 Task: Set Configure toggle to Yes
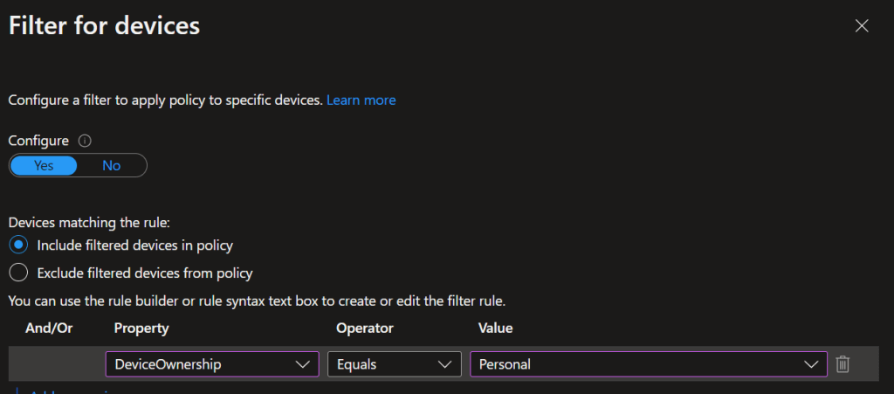tap(44, 165)
